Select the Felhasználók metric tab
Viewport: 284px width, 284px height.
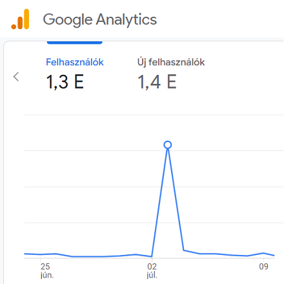(75, 62)
